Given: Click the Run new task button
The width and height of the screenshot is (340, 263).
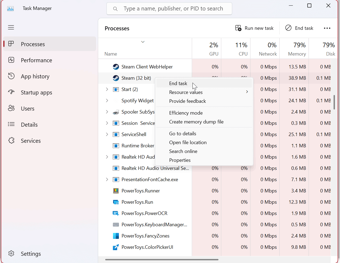Looking at the screenshot, I should click(x=254, y=28).
